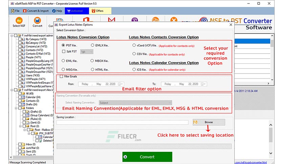Click the shopping cart Activated icon
283x164 pixels.
(x=69, y=11)
